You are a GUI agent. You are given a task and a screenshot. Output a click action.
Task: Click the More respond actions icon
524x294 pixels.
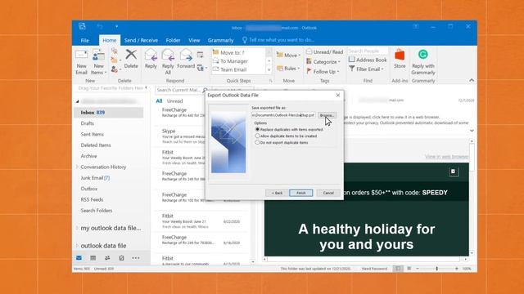tap(201, 68)
